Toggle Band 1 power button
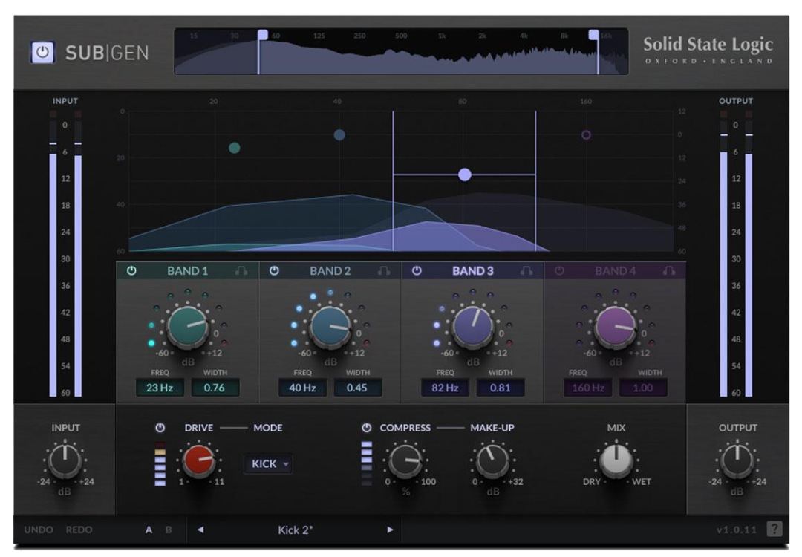This screenshot has width=802, height=557. click(x=131, y=271)
